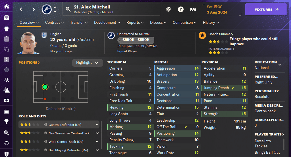Open the Development tab menu

[107, 22]
